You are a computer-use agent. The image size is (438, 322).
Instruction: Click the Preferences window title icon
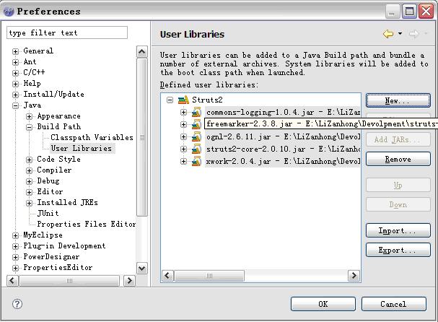click(9, 11)
